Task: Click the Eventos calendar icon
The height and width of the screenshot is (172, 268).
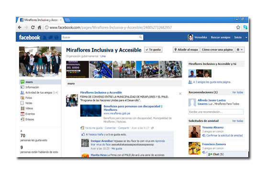Action: pos(22,114)
